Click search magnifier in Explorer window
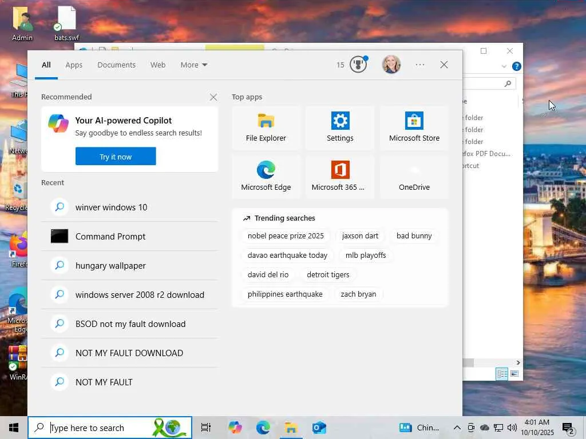The image size is (586, 439). 508,83
